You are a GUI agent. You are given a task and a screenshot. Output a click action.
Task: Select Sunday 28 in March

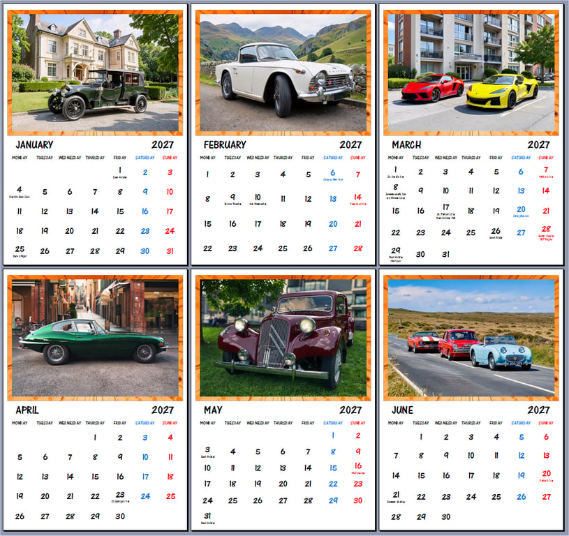546,229
